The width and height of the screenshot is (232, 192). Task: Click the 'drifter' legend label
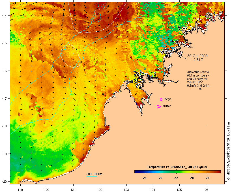(x=166, y=106)
